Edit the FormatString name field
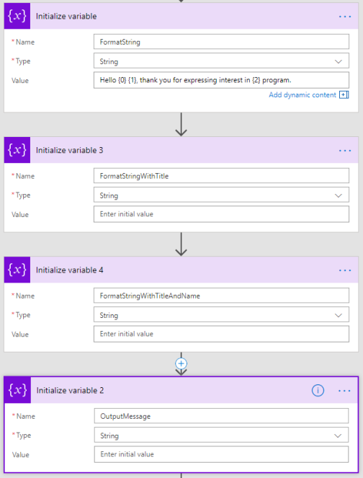Screen dimensions: 363x478 [221, 42]
